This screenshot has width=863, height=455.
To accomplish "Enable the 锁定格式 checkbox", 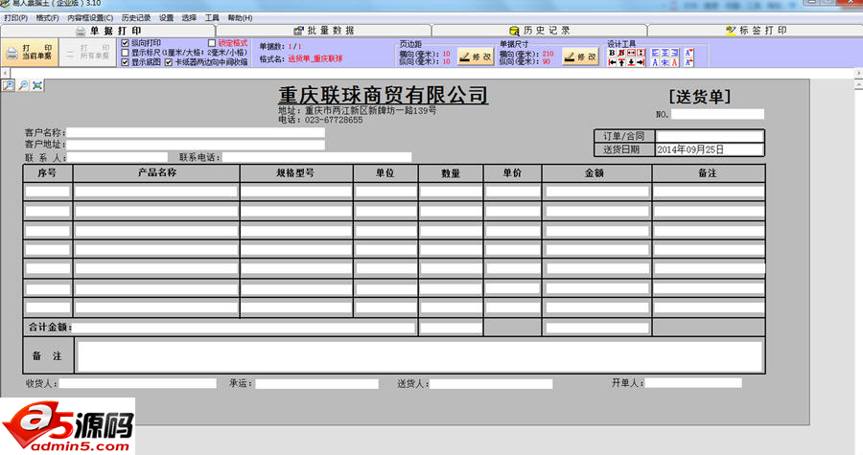I will pyautogui.click(x=212, y=43).
